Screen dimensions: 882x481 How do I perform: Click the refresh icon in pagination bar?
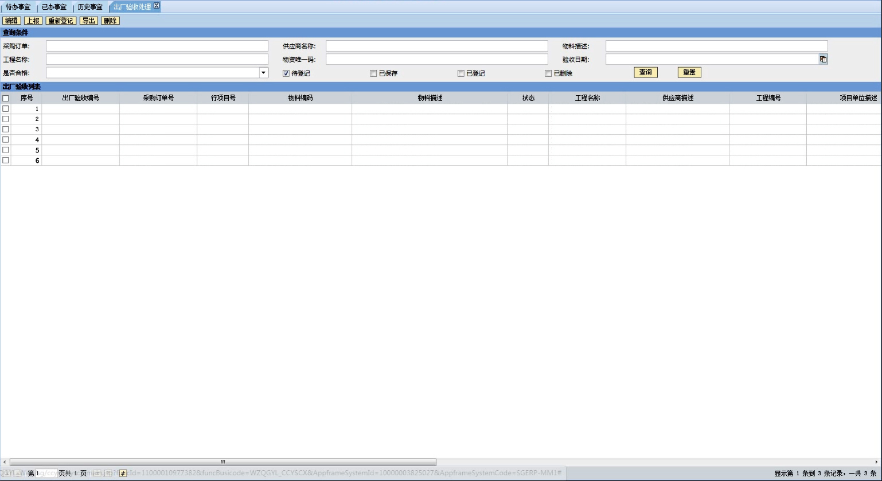pos(123,474)
